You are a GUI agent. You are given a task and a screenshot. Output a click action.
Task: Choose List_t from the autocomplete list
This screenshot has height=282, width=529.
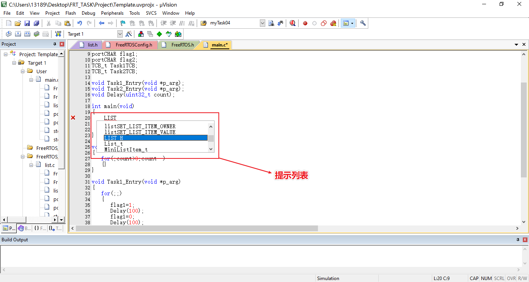[x=156, y=144]
